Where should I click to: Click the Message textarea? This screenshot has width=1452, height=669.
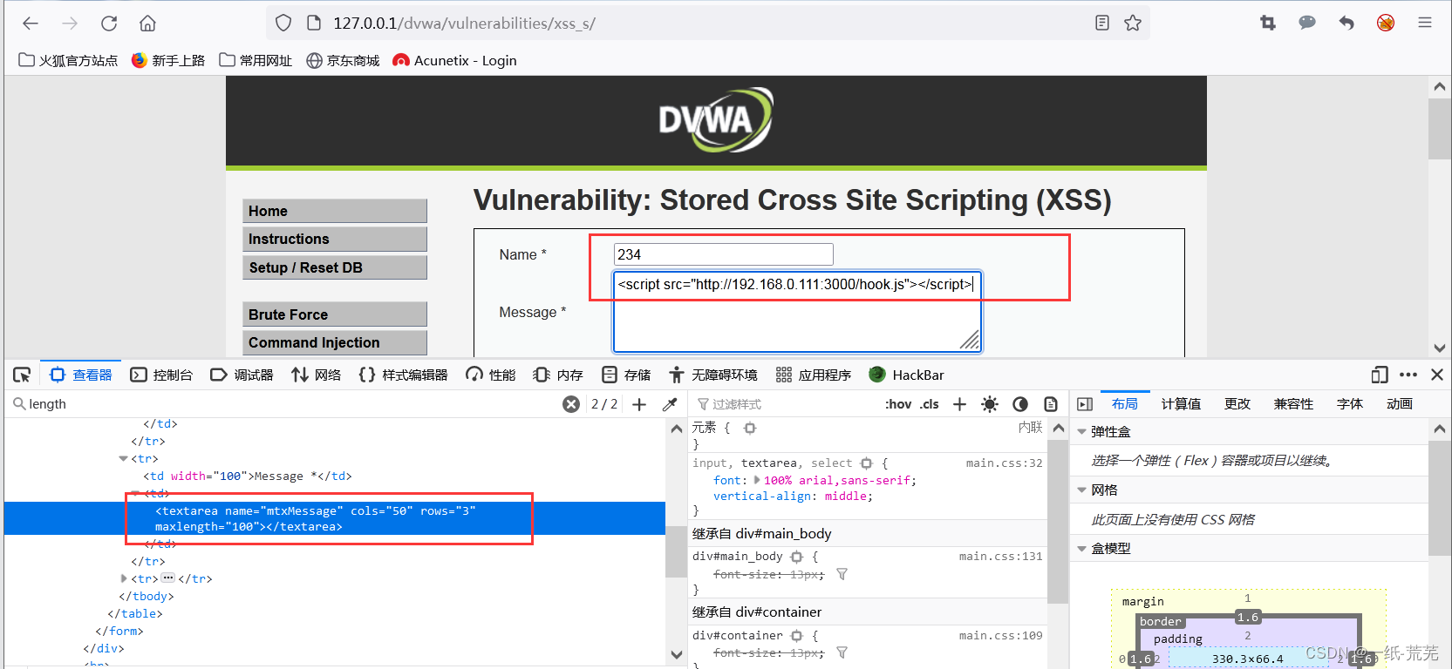coord(797,312)
